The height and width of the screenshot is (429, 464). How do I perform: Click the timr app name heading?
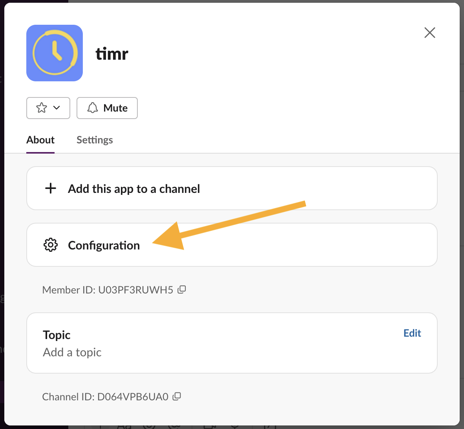112,54
